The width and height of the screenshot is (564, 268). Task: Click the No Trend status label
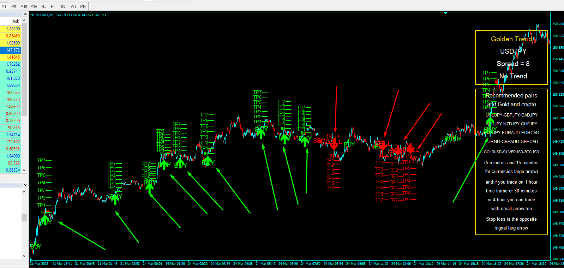pyautogui.click(x=513, y=76)
